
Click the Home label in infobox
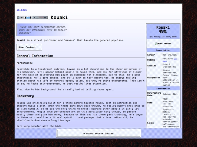click(x=150, y=103)
